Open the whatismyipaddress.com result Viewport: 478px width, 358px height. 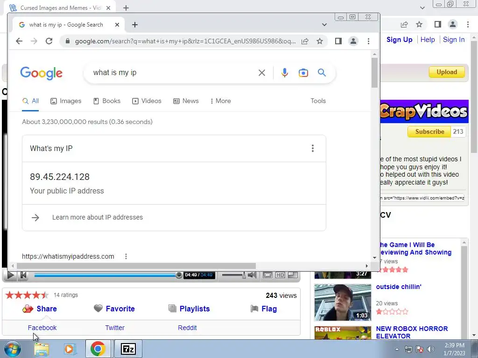[x=68, y=256]
